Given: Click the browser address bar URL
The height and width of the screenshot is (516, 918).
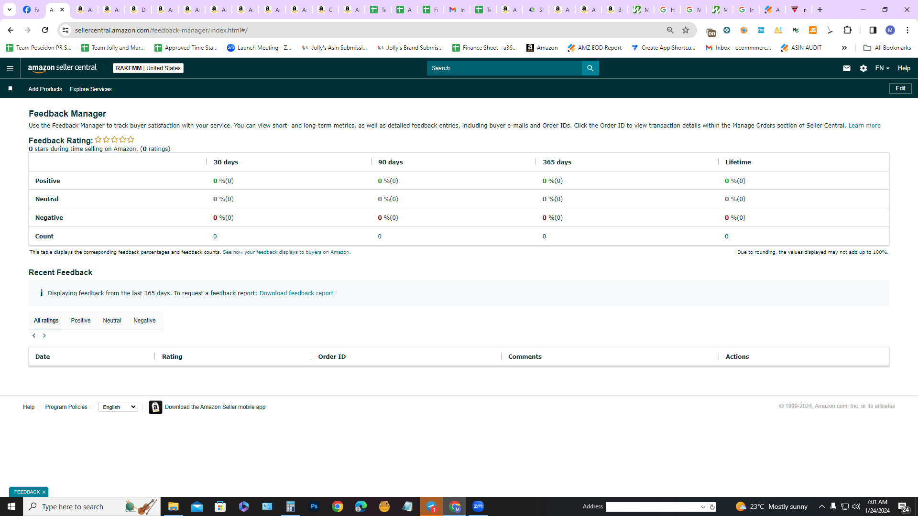Looking at the screenshot, I should point(161,30).
